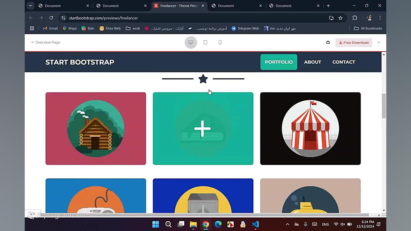Select the CONTACT nav item
This screenshot has width=411, height=231.
pos(344,62)
